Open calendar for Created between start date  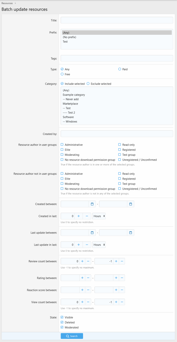pyautogui.click(x=92, y=204)
